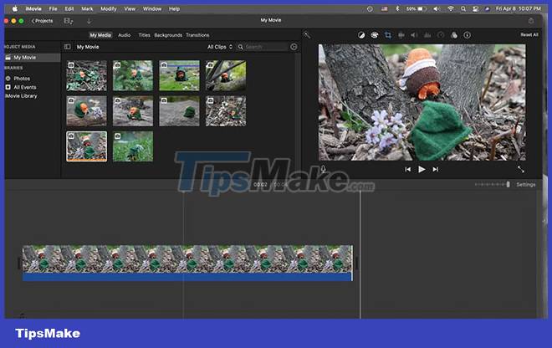Image resolution: width=552 pixels, height=348 pixels.
Task: Open the magic wand auto-enhance tool
Action: click(307, 35)
